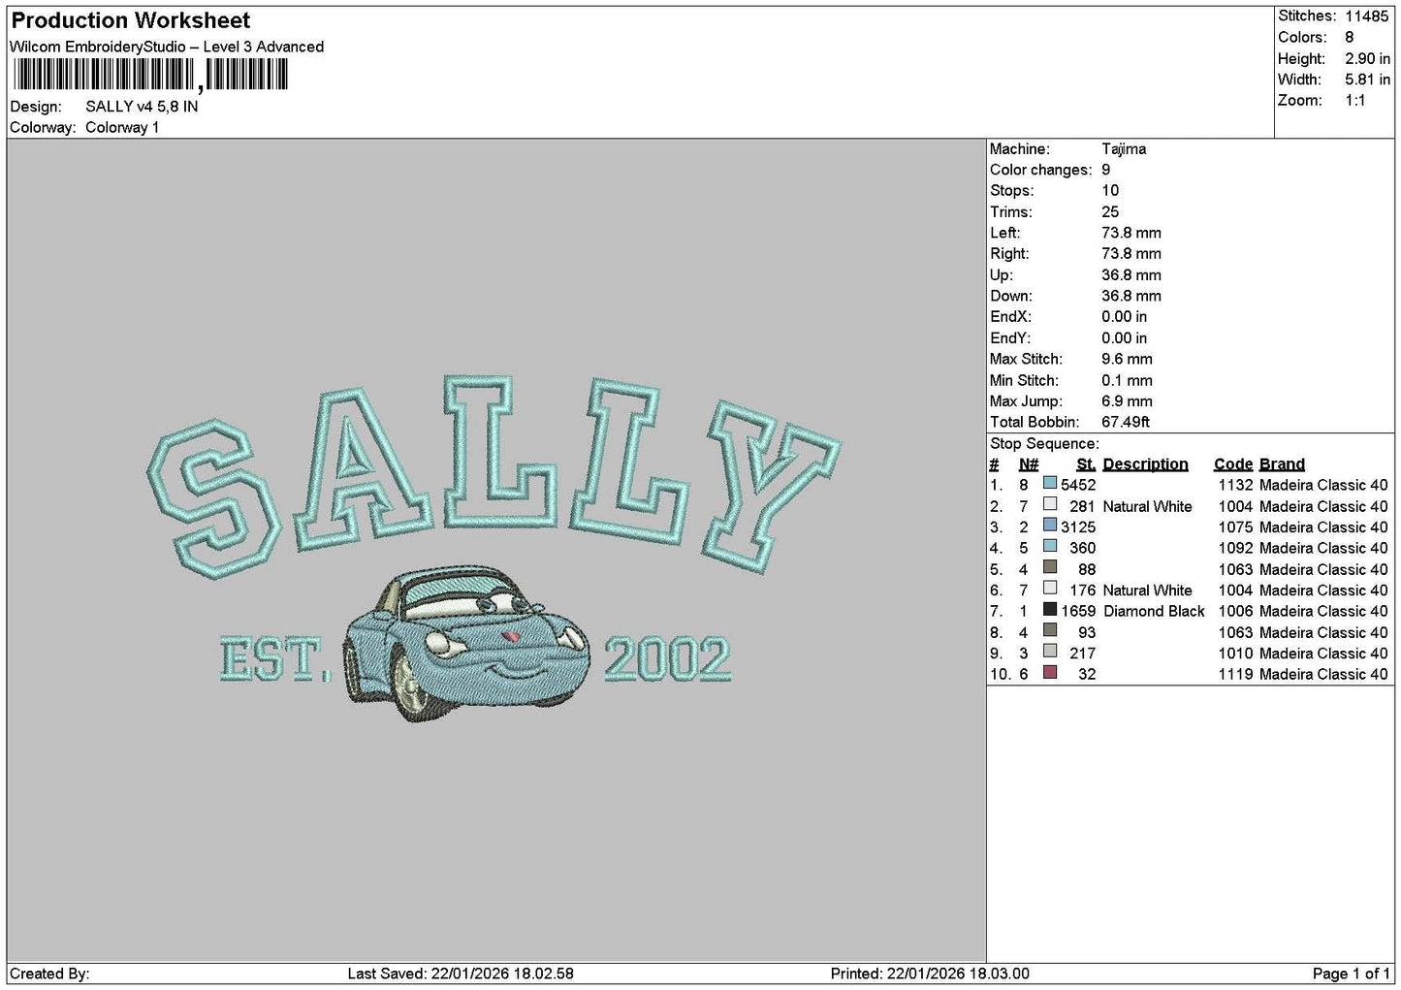Click the Trims value 25
This screenshot has height=990, width=1401.
coord(1110,212)
